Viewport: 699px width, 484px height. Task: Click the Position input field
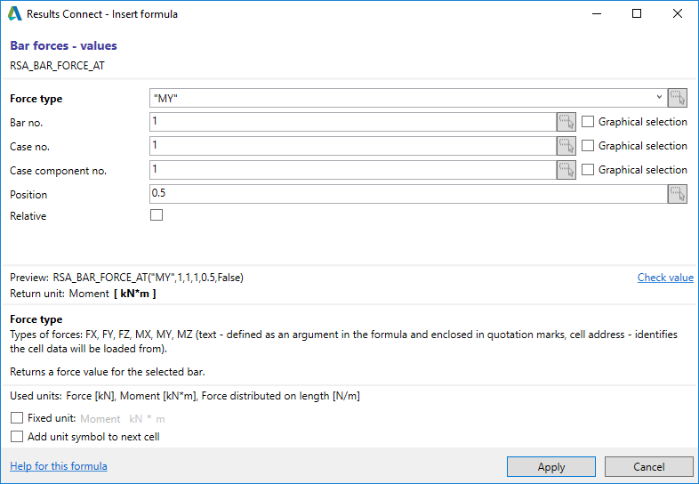click(407, 194)
